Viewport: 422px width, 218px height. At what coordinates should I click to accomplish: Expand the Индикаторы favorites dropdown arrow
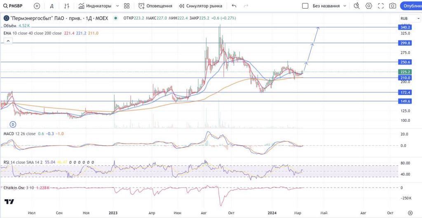click(117, 6)
